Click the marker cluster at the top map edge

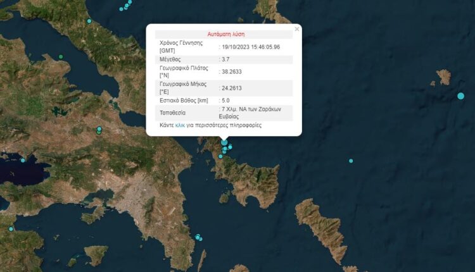[126, 5]
